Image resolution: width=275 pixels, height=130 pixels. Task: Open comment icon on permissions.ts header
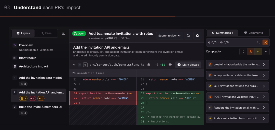[x=170, y=65]
